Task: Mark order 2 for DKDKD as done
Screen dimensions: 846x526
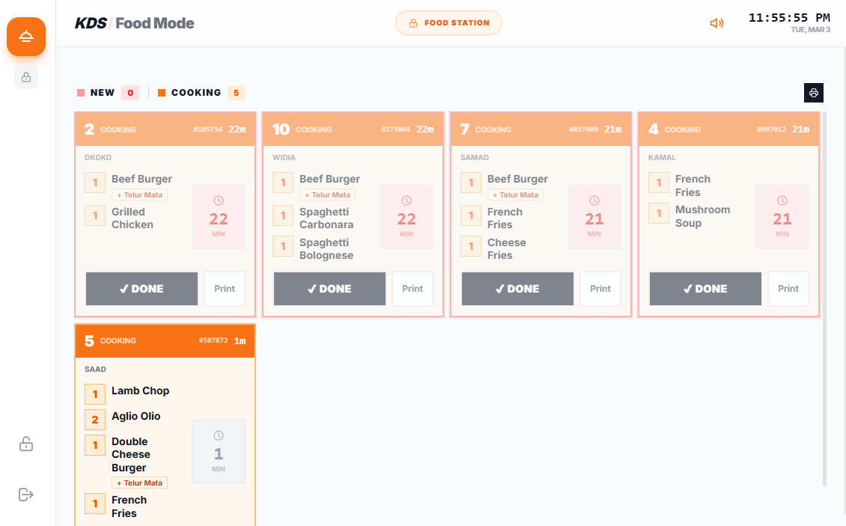Action: click(141, 289)
